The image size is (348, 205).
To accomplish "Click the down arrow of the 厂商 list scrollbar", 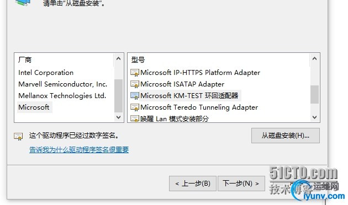I will (119, 117).
